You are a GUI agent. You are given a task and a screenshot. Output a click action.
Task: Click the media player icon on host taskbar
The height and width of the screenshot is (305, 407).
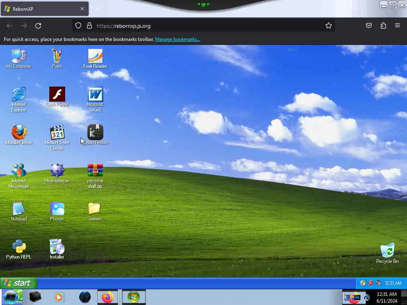tap(59, 297)
